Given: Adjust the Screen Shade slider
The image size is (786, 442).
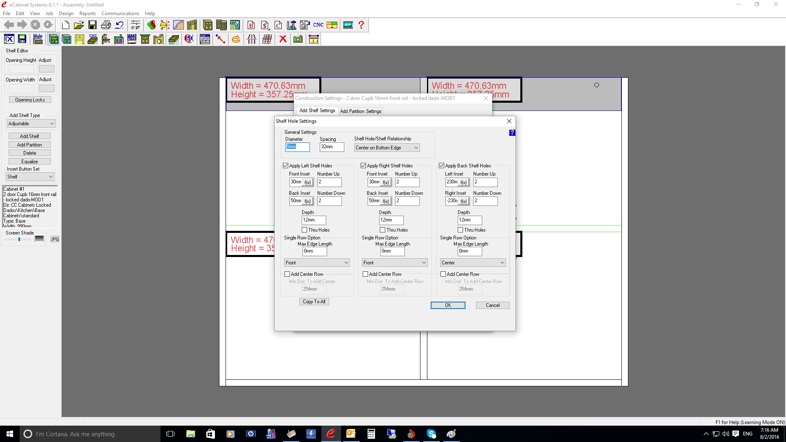Looking at the screenshot, I should click(x=19, y=239).
